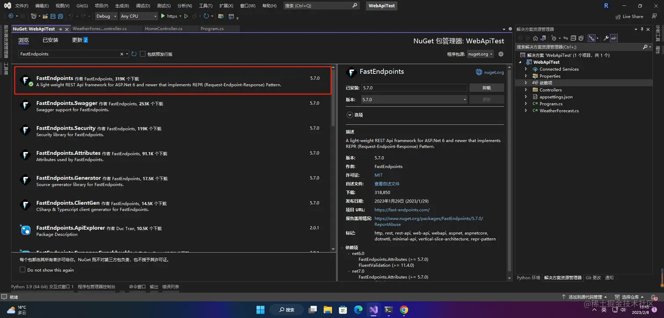Check Do not show this again
The height and width of the screenshot is (318, 664).
tap(22, 270)
